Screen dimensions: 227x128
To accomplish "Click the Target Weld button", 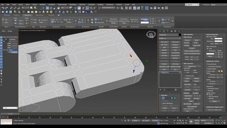I will pyautogui.click(x=196, y=46).
